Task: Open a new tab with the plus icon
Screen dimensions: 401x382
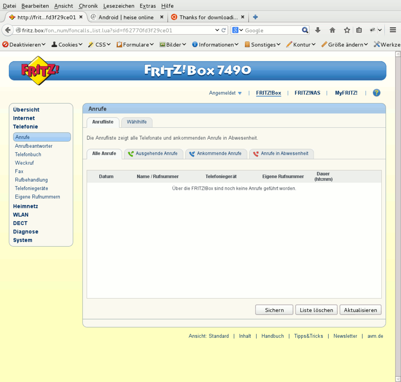Action: click(x=255, y=17)
